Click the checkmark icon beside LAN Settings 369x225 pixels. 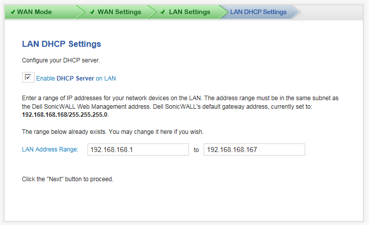(162, 12)
